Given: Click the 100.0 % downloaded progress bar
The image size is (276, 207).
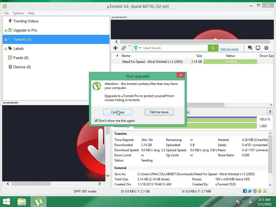Looking at the screenshot, I should [222, 119].
